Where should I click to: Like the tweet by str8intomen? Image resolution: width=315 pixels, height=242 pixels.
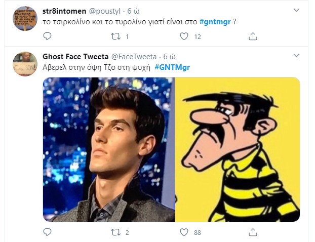tap(184, 36)
